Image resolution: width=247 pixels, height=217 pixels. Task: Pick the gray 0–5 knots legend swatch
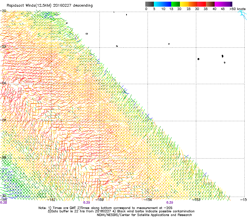pyautogui.click(x=150, y=4)
